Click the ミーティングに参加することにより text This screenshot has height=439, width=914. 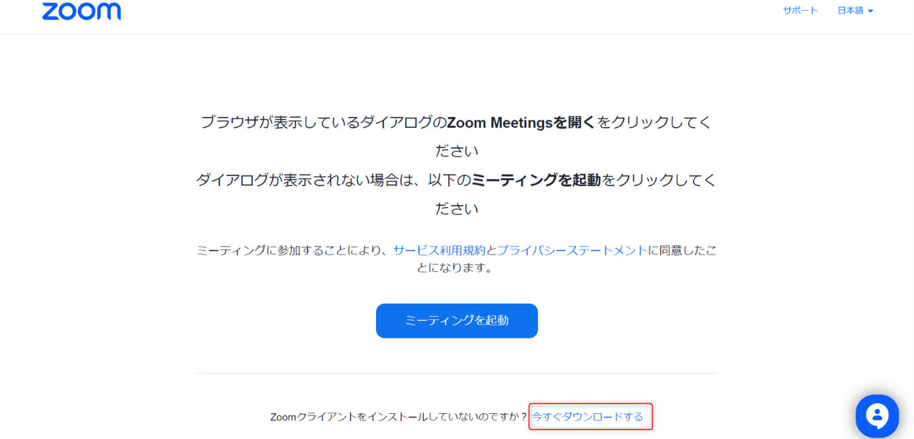coord(294,250)
